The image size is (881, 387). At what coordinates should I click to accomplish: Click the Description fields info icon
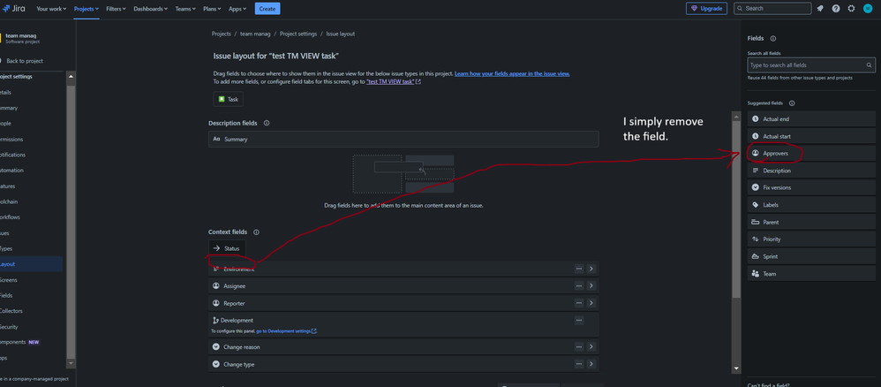tap(267, 123)
